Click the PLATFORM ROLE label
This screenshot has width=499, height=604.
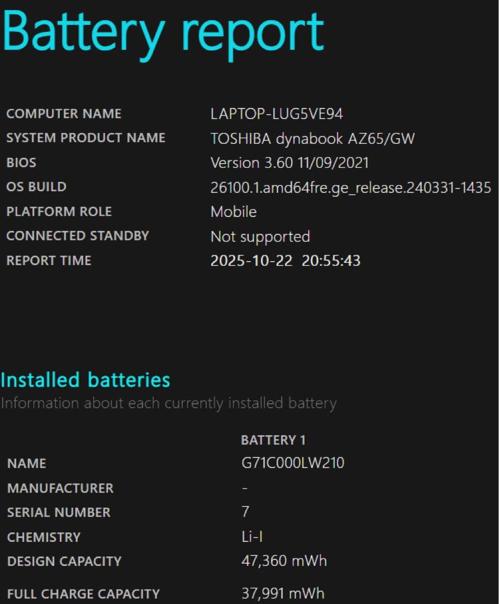[x=59, y=212]
